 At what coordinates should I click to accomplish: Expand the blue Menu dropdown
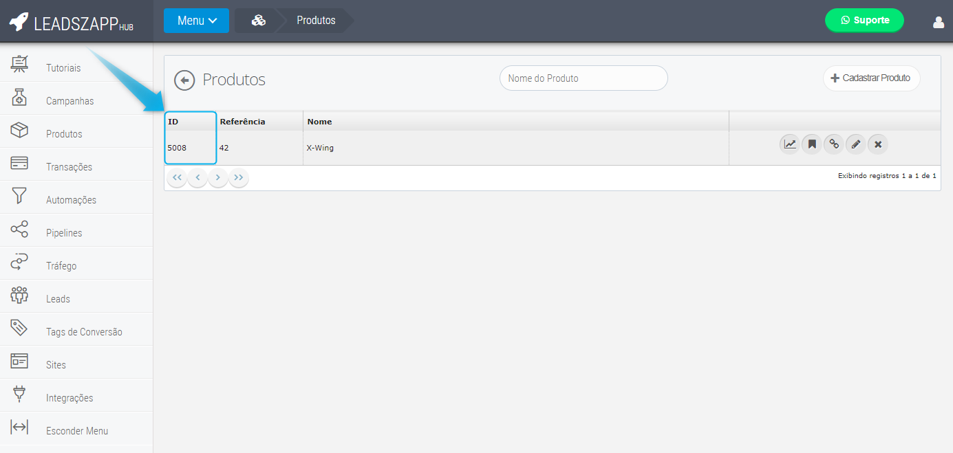[196, 21]
